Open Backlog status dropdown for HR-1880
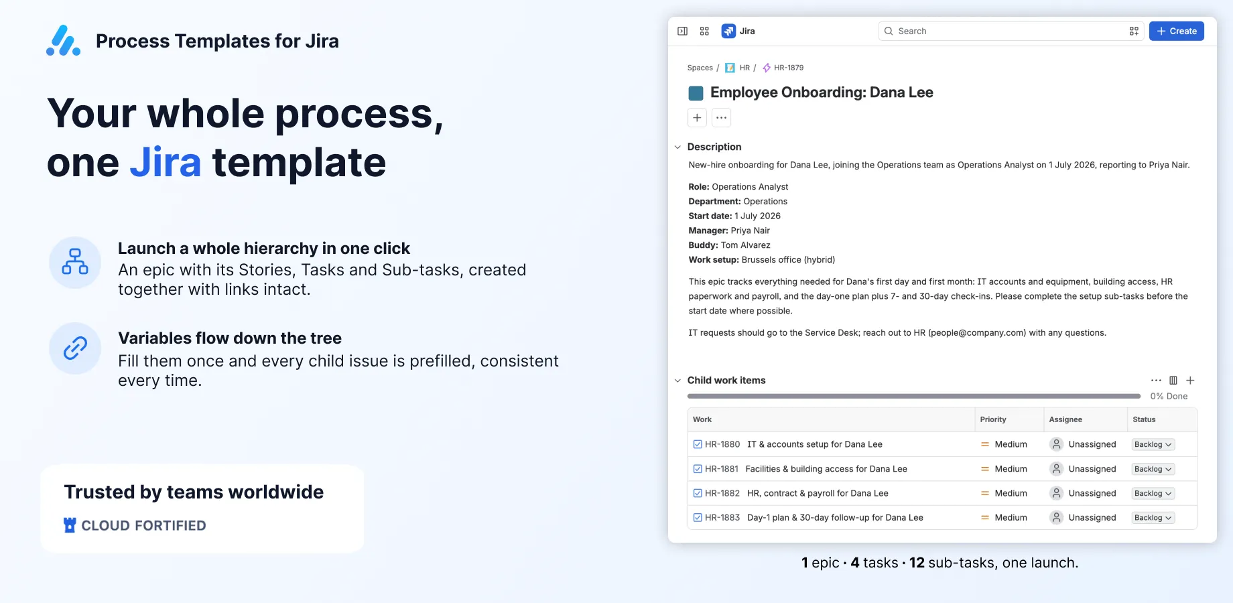1233x603 pixels. point(1153,444)
